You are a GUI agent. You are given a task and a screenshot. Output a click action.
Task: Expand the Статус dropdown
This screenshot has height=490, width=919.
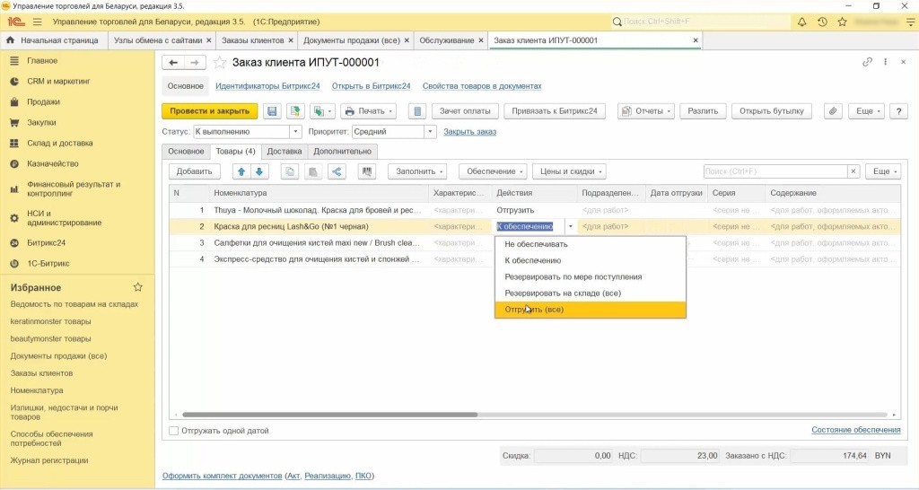(295, 132)
